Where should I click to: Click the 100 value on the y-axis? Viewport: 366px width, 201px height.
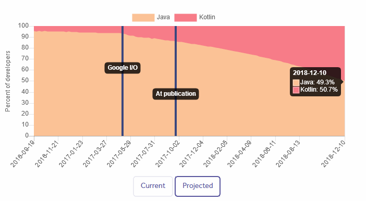tap(23, 26)
